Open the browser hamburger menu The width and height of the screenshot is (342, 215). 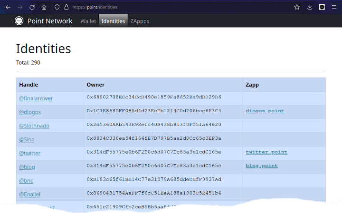(334, 7)
